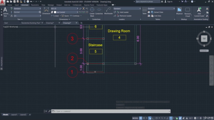214x120 pixels.
Task: Open the multileader style Standard dropdown
Action: pos(127,9)
